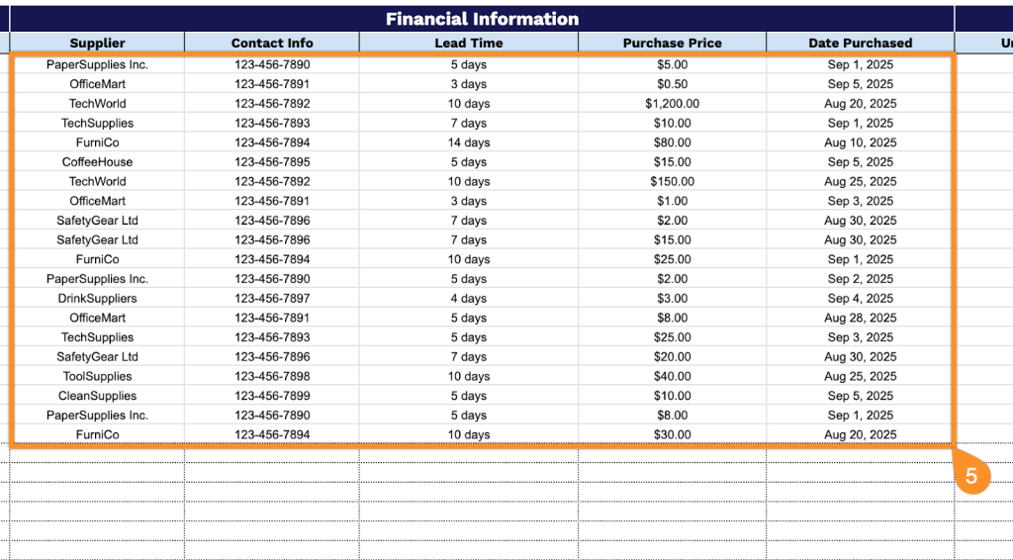
Task: Click the 4 days lead time cell
Action: point(469,299)
